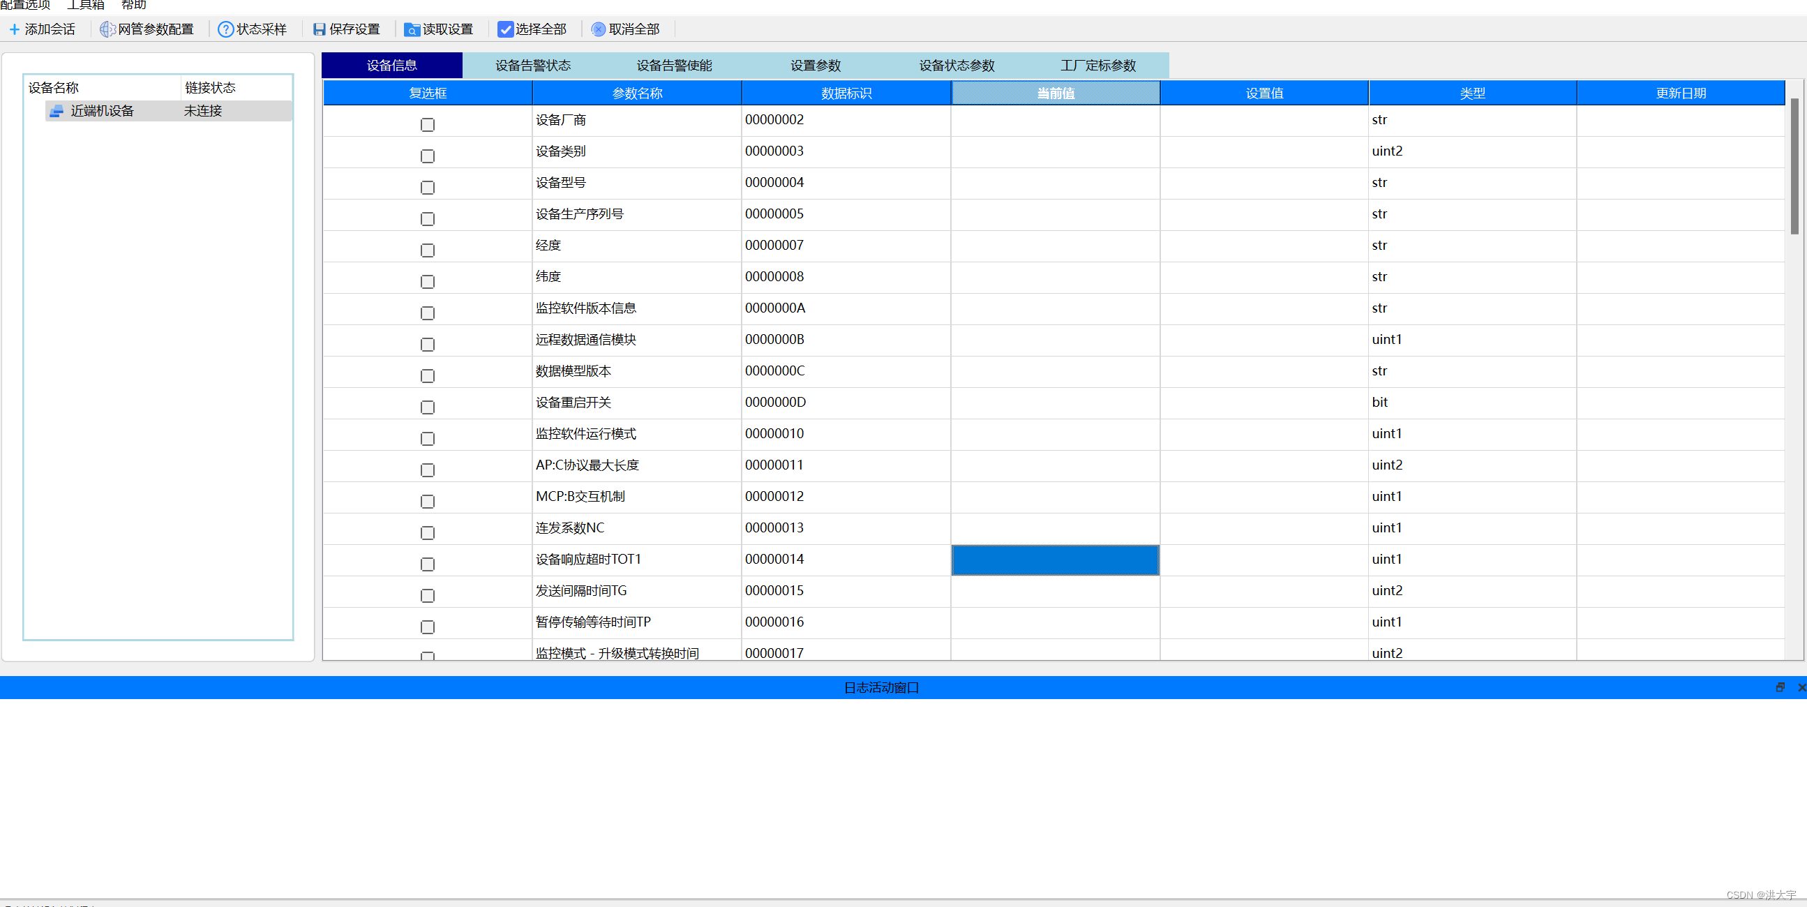Screen dimensions: 1807x907
Task: Open the 配置选项 menu
Action: (25, 5)
